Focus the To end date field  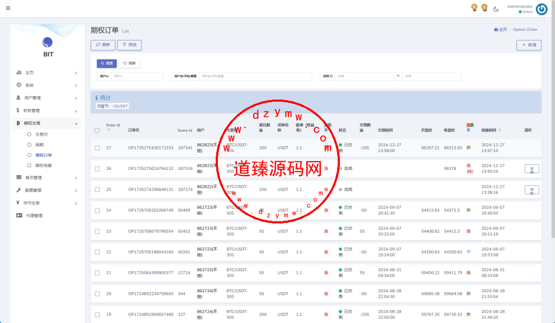431,76
